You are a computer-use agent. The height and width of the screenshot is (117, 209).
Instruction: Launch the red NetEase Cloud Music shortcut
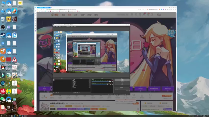point(3,91)
